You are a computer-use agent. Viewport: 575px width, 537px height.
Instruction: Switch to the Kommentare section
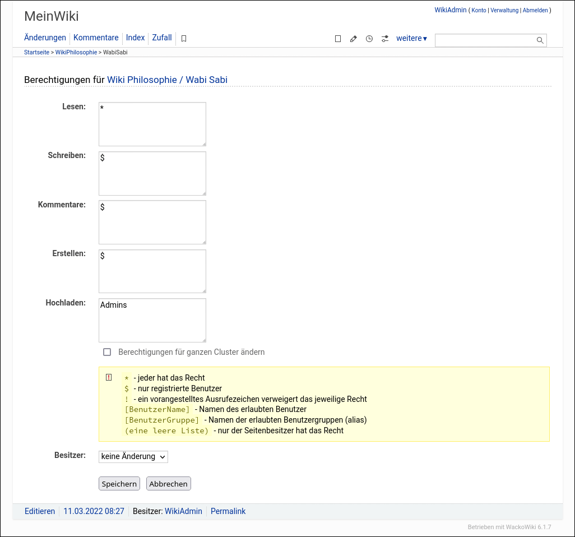click(96, 38)
